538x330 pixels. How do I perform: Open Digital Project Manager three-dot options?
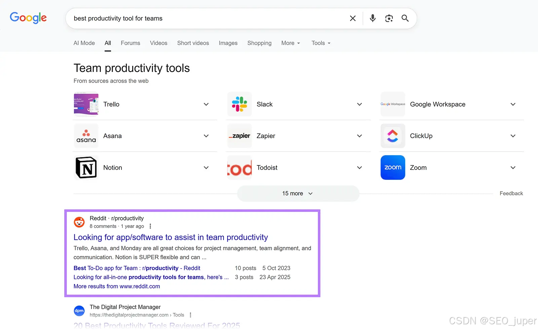190,315
